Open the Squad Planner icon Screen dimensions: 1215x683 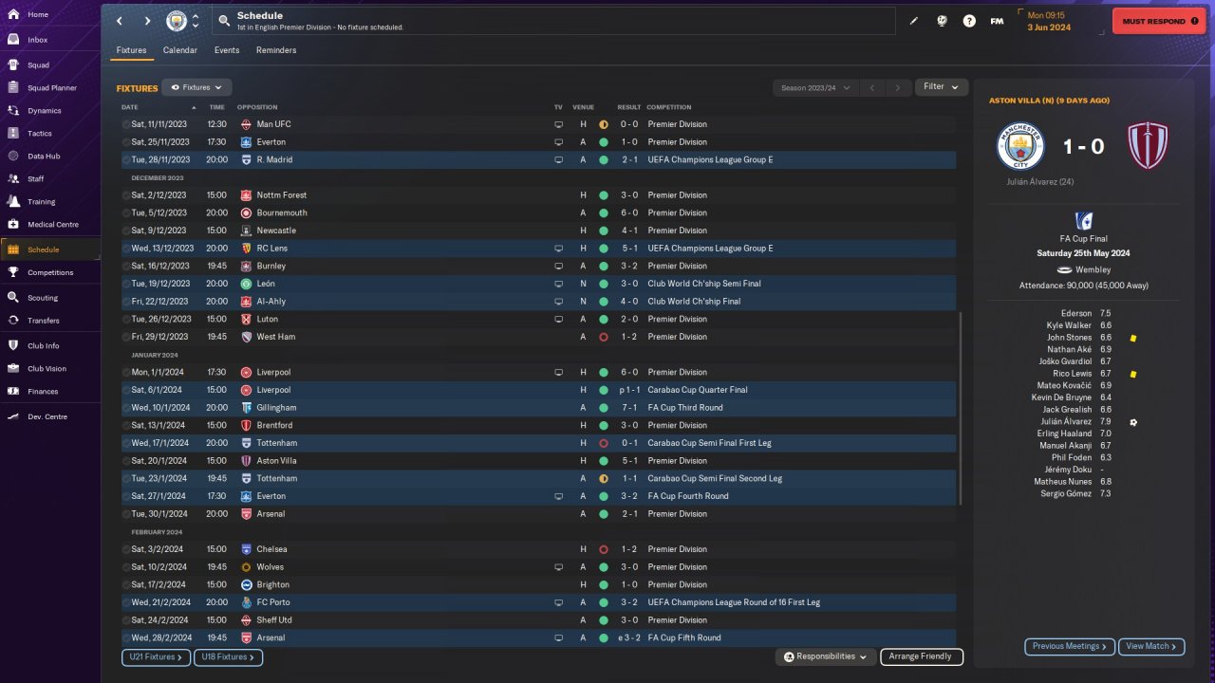pos(13,88)
